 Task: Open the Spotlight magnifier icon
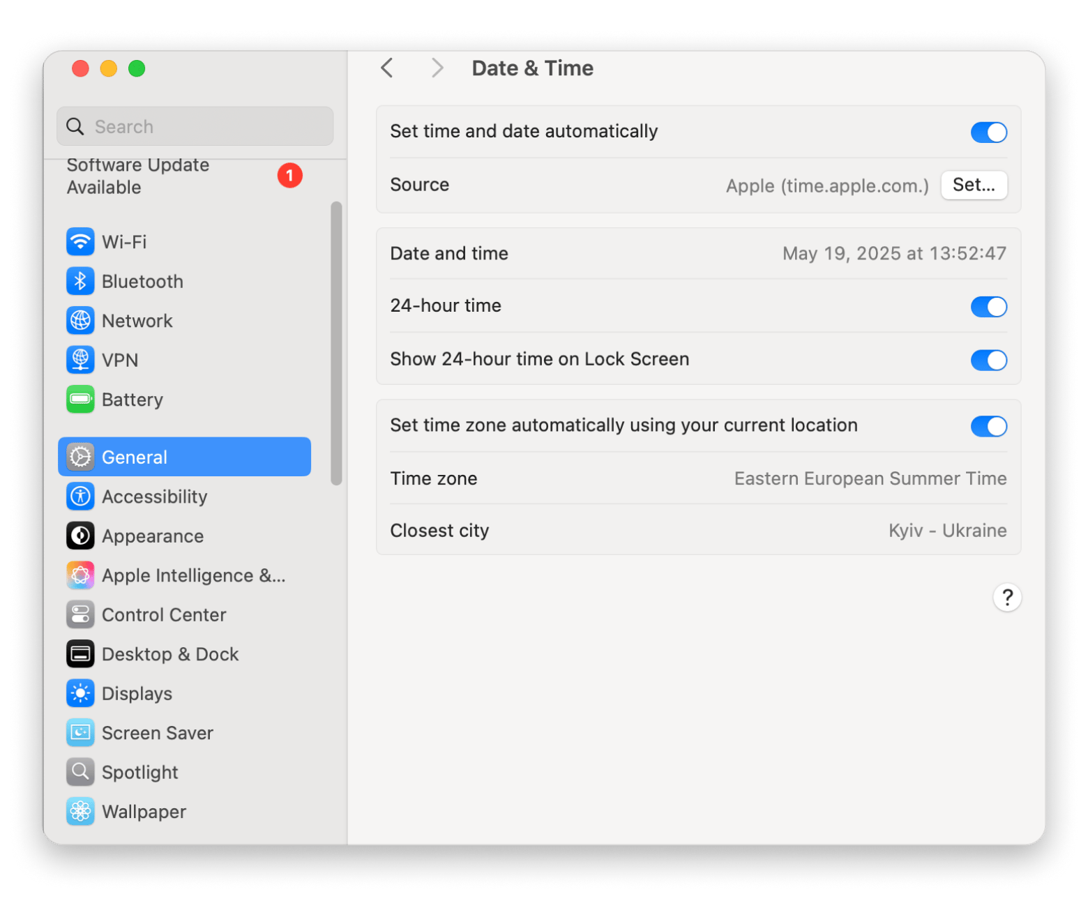click(x=80, y=772)
